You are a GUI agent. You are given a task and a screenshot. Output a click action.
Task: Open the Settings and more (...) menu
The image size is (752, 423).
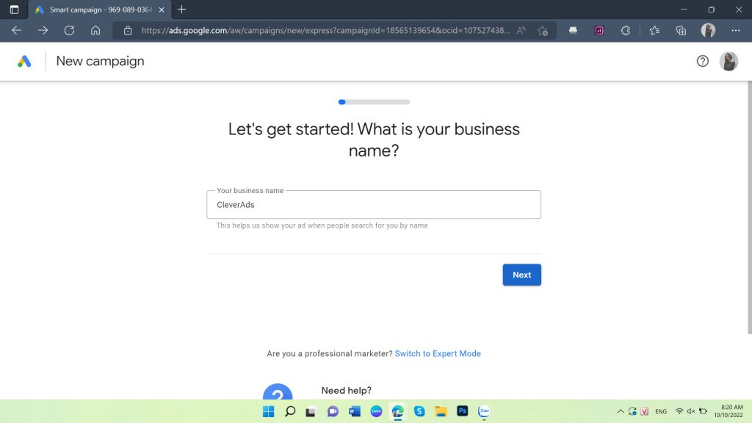[x=734, y=31]
